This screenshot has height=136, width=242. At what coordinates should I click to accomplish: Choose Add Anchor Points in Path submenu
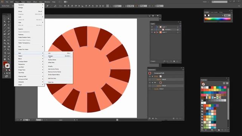[x=59, y=69]
